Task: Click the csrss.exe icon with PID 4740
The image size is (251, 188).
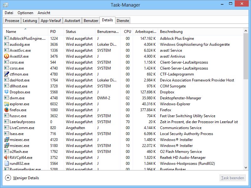Action: 6,68
